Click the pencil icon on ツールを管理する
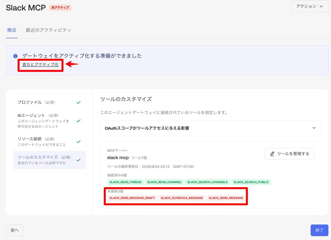 pos(272,154)
